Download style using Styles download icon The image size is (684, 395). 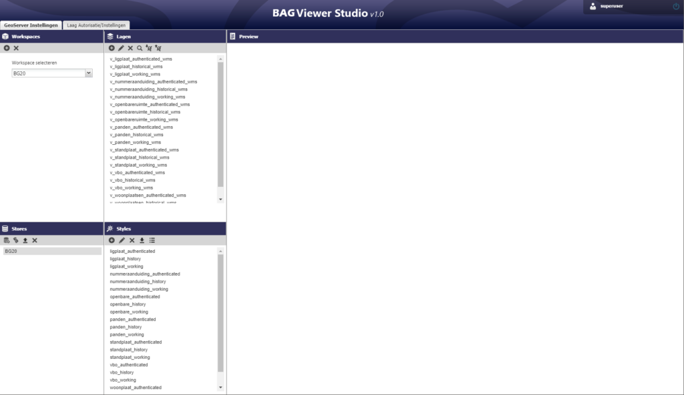pyautogui.click(x=142, y=240)
